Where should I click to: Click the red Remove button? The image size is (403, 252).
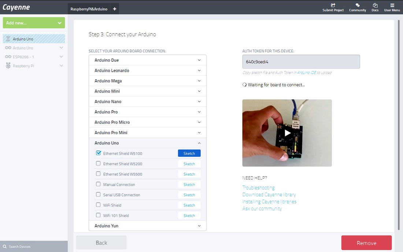pos(366,243)
